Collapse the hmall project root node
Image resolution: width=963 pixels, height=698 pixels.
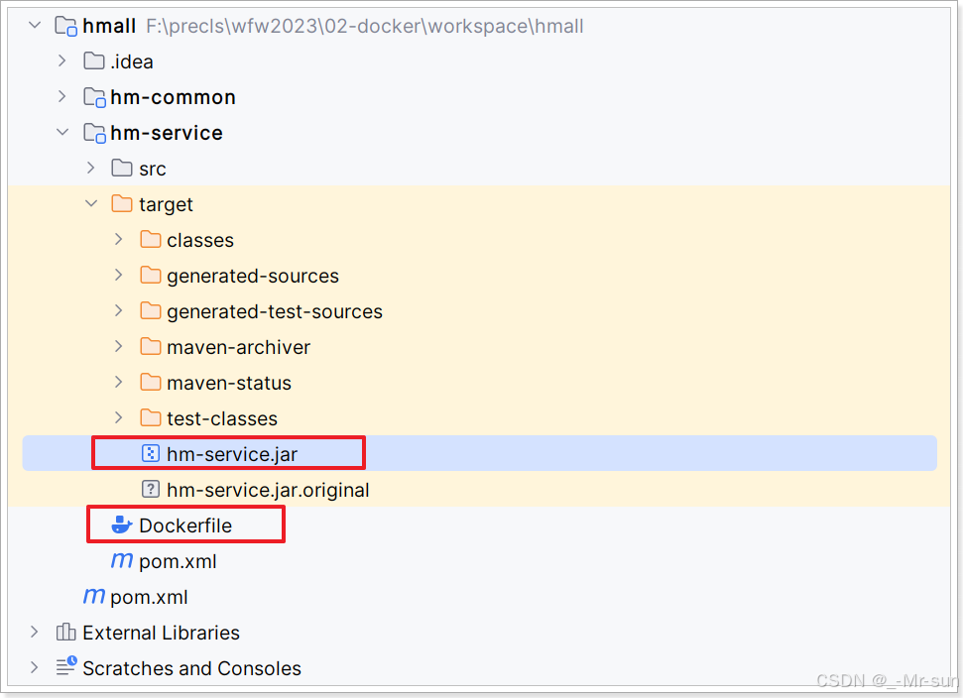pos(35,26)
